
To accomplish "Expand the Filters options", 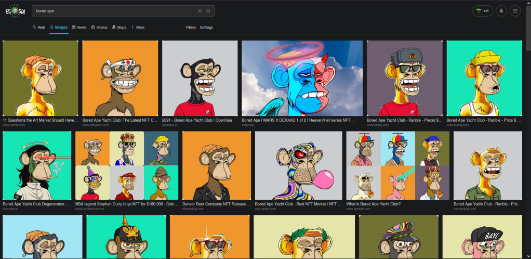I will click(191, 27).
